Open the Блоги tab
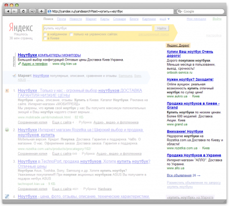The width and height of the screenshot is (229, 206). coord(134,19)
